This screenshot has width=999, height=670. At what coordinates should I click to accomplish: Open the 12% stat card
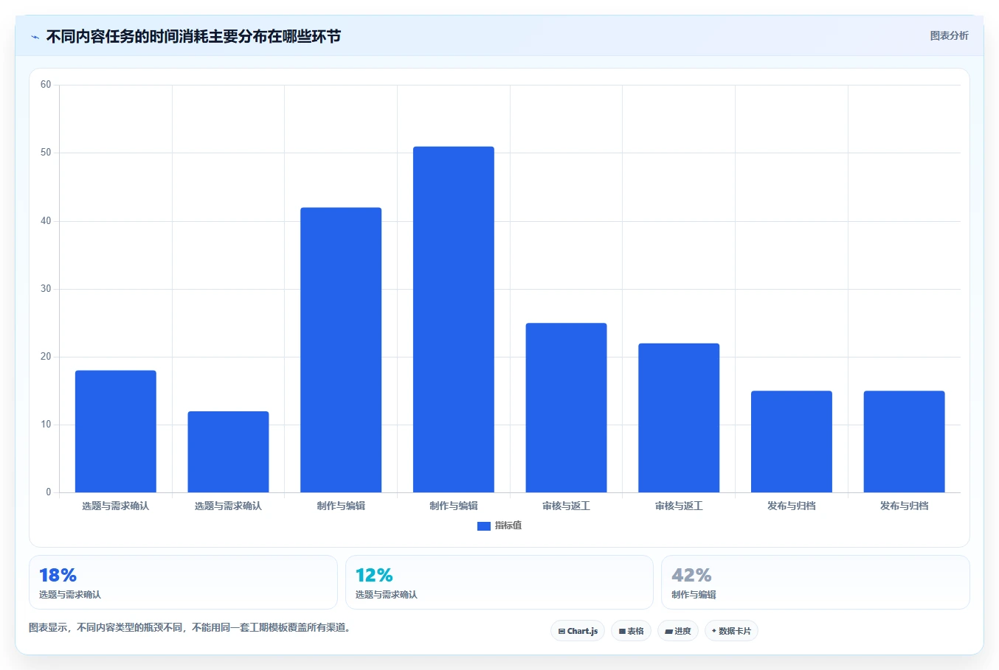click(x=499, y=582)
